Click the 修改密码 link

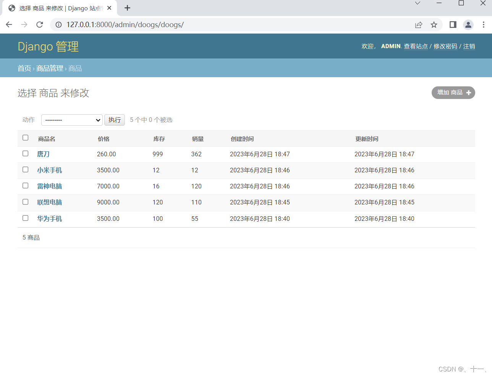[445, 46]
